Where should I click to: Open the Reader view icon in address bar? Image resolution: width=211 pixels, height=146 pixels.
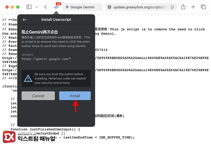[172, 7]
